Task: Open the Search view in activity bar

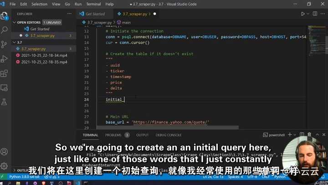Action: [x=4, y=30]
